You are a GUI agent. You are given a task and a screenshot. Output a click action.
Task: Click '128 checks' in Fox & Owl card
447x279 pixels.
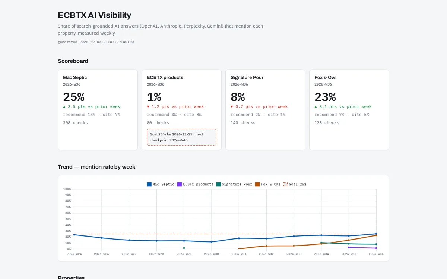[x=327, y=123]
